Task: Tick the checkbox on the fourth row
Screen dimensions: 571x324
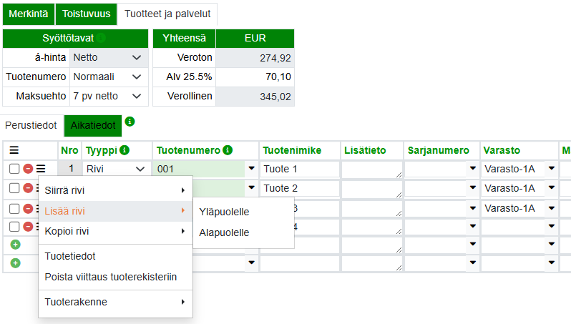Action: pyautogui.click(x=14, y=226)
